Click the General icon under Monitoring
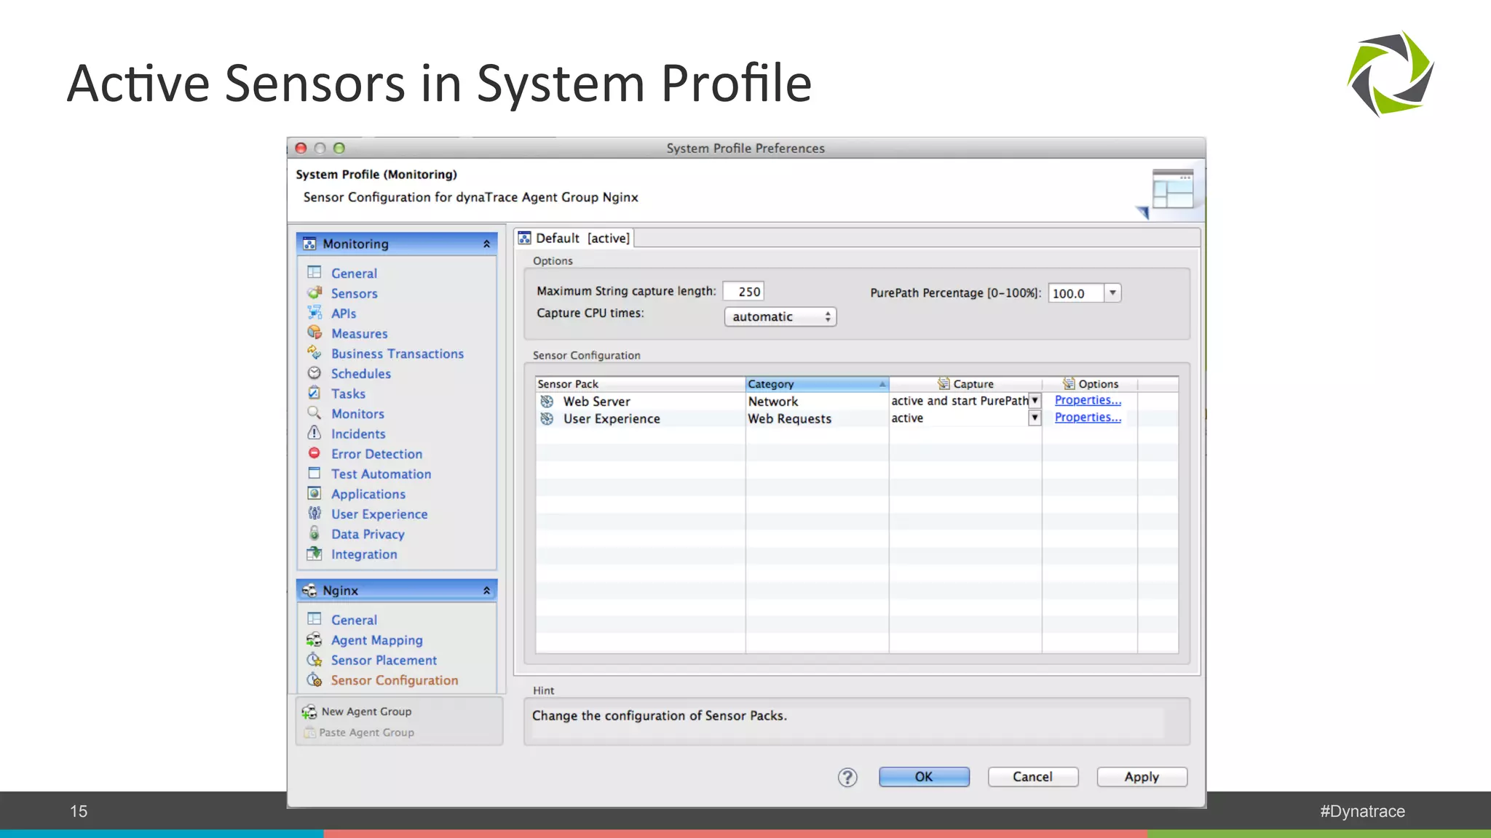Viewport: 1491px width, 838px height. (315, 273)
